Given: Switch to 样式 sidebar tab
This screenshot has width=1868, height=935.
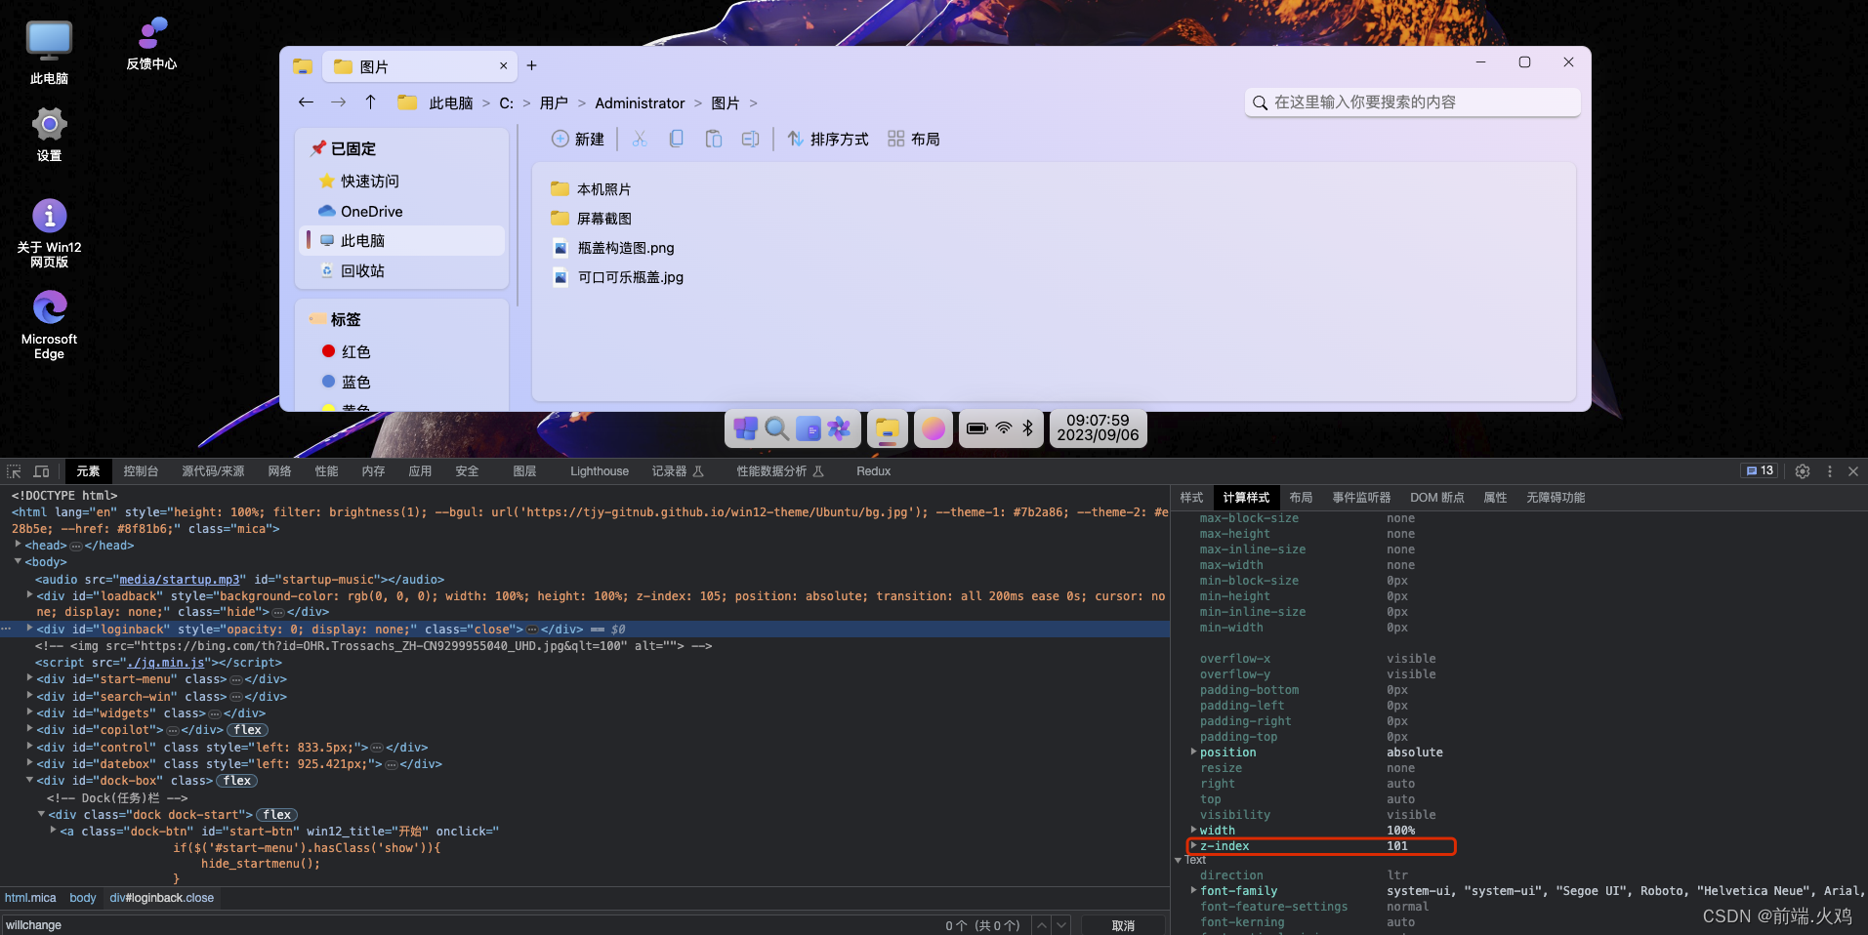Looking at the screenshot, I should (x=1191, y=498).
